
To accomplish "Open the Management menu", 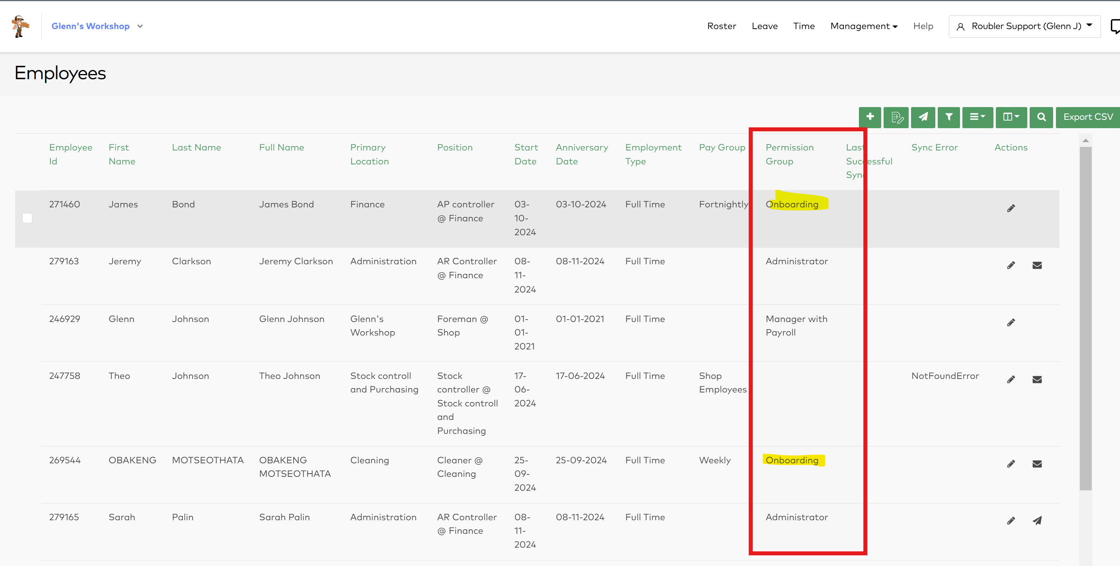I will click(x=863, y=27).
